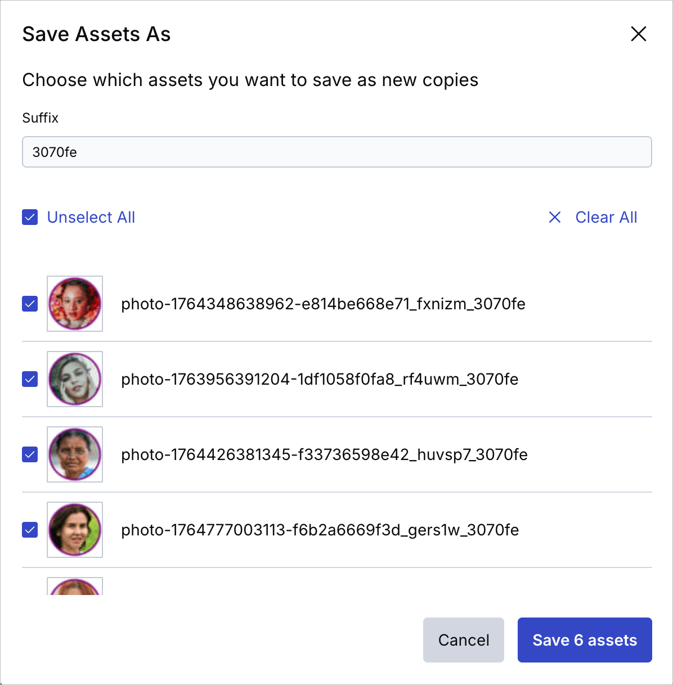Click the fxnizm asset thumbnail image
Viewport: 673px width, 685px height.
click(x=75, y=304)
